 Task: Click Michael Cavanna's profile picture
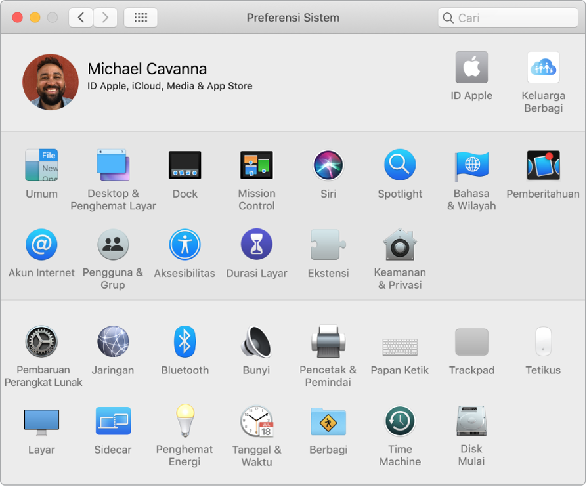coord(51,81)
